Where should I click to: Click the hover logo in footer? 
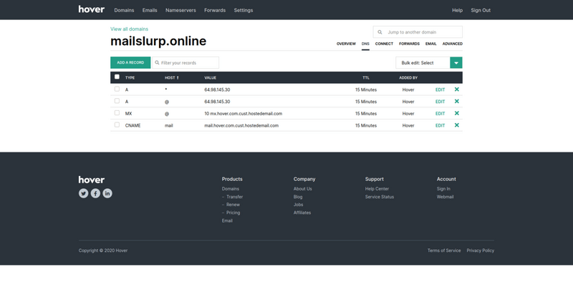(92, 180)
